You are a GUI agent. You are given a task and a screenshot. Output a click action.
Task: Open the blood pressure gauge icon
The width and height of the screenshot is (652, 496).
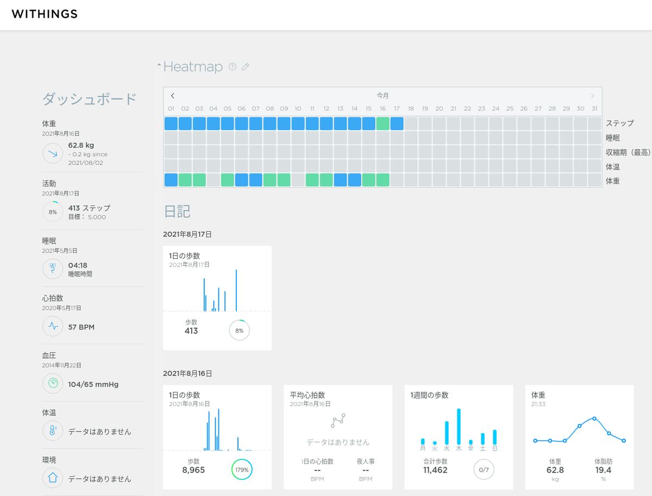coord(53,384)
